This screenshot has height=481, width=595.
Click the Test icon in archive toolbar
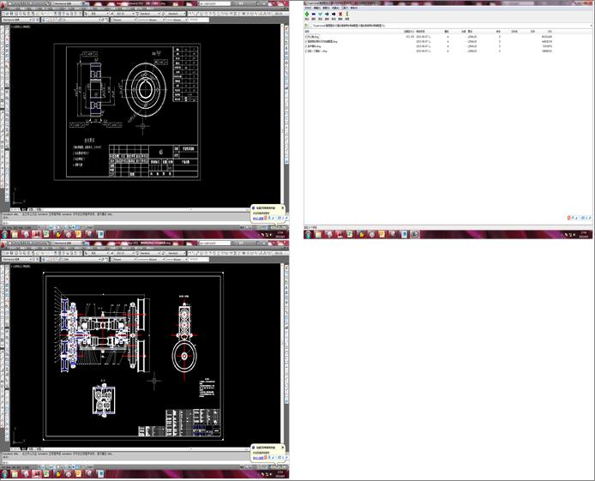(x=321, y=14)
